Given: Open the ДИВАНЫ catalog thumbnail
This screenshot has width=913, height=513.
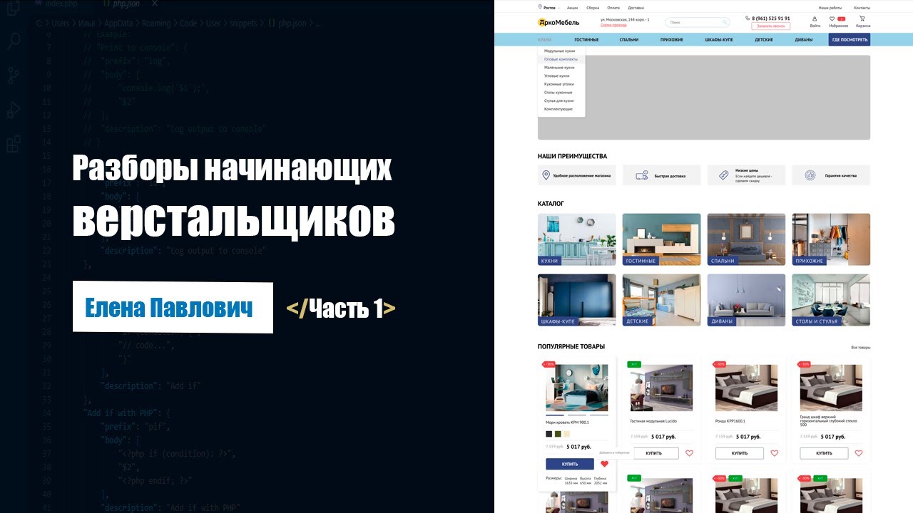Looking at the screenshot, I should click(x=746, y=300).
